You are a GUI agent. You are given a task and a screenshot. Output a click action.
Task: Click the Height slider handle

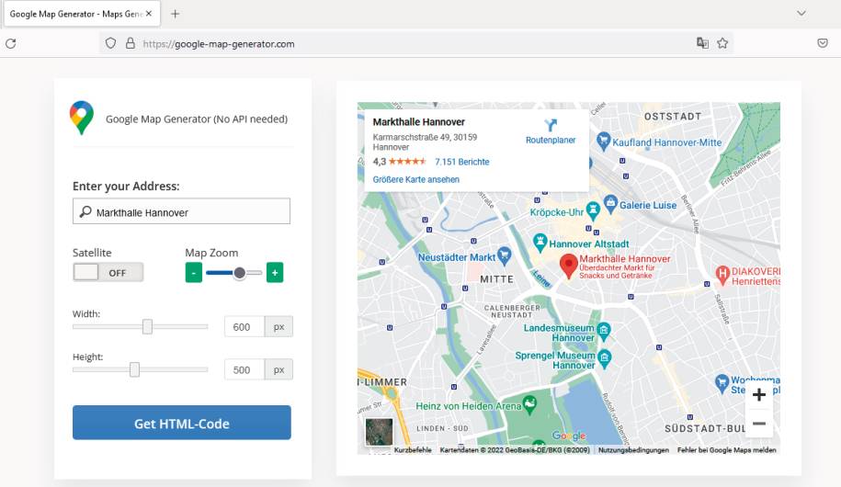point(134,369)
